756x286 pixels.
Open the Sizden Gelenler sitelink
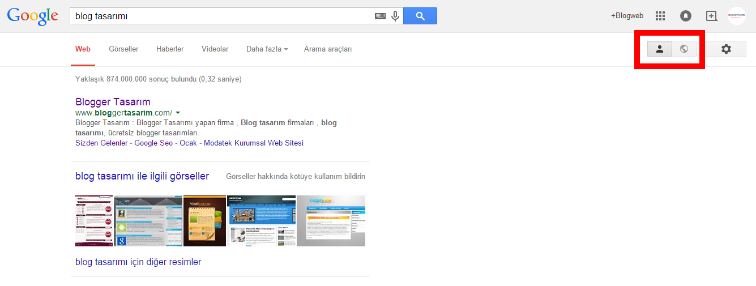[x=101, y=143]
